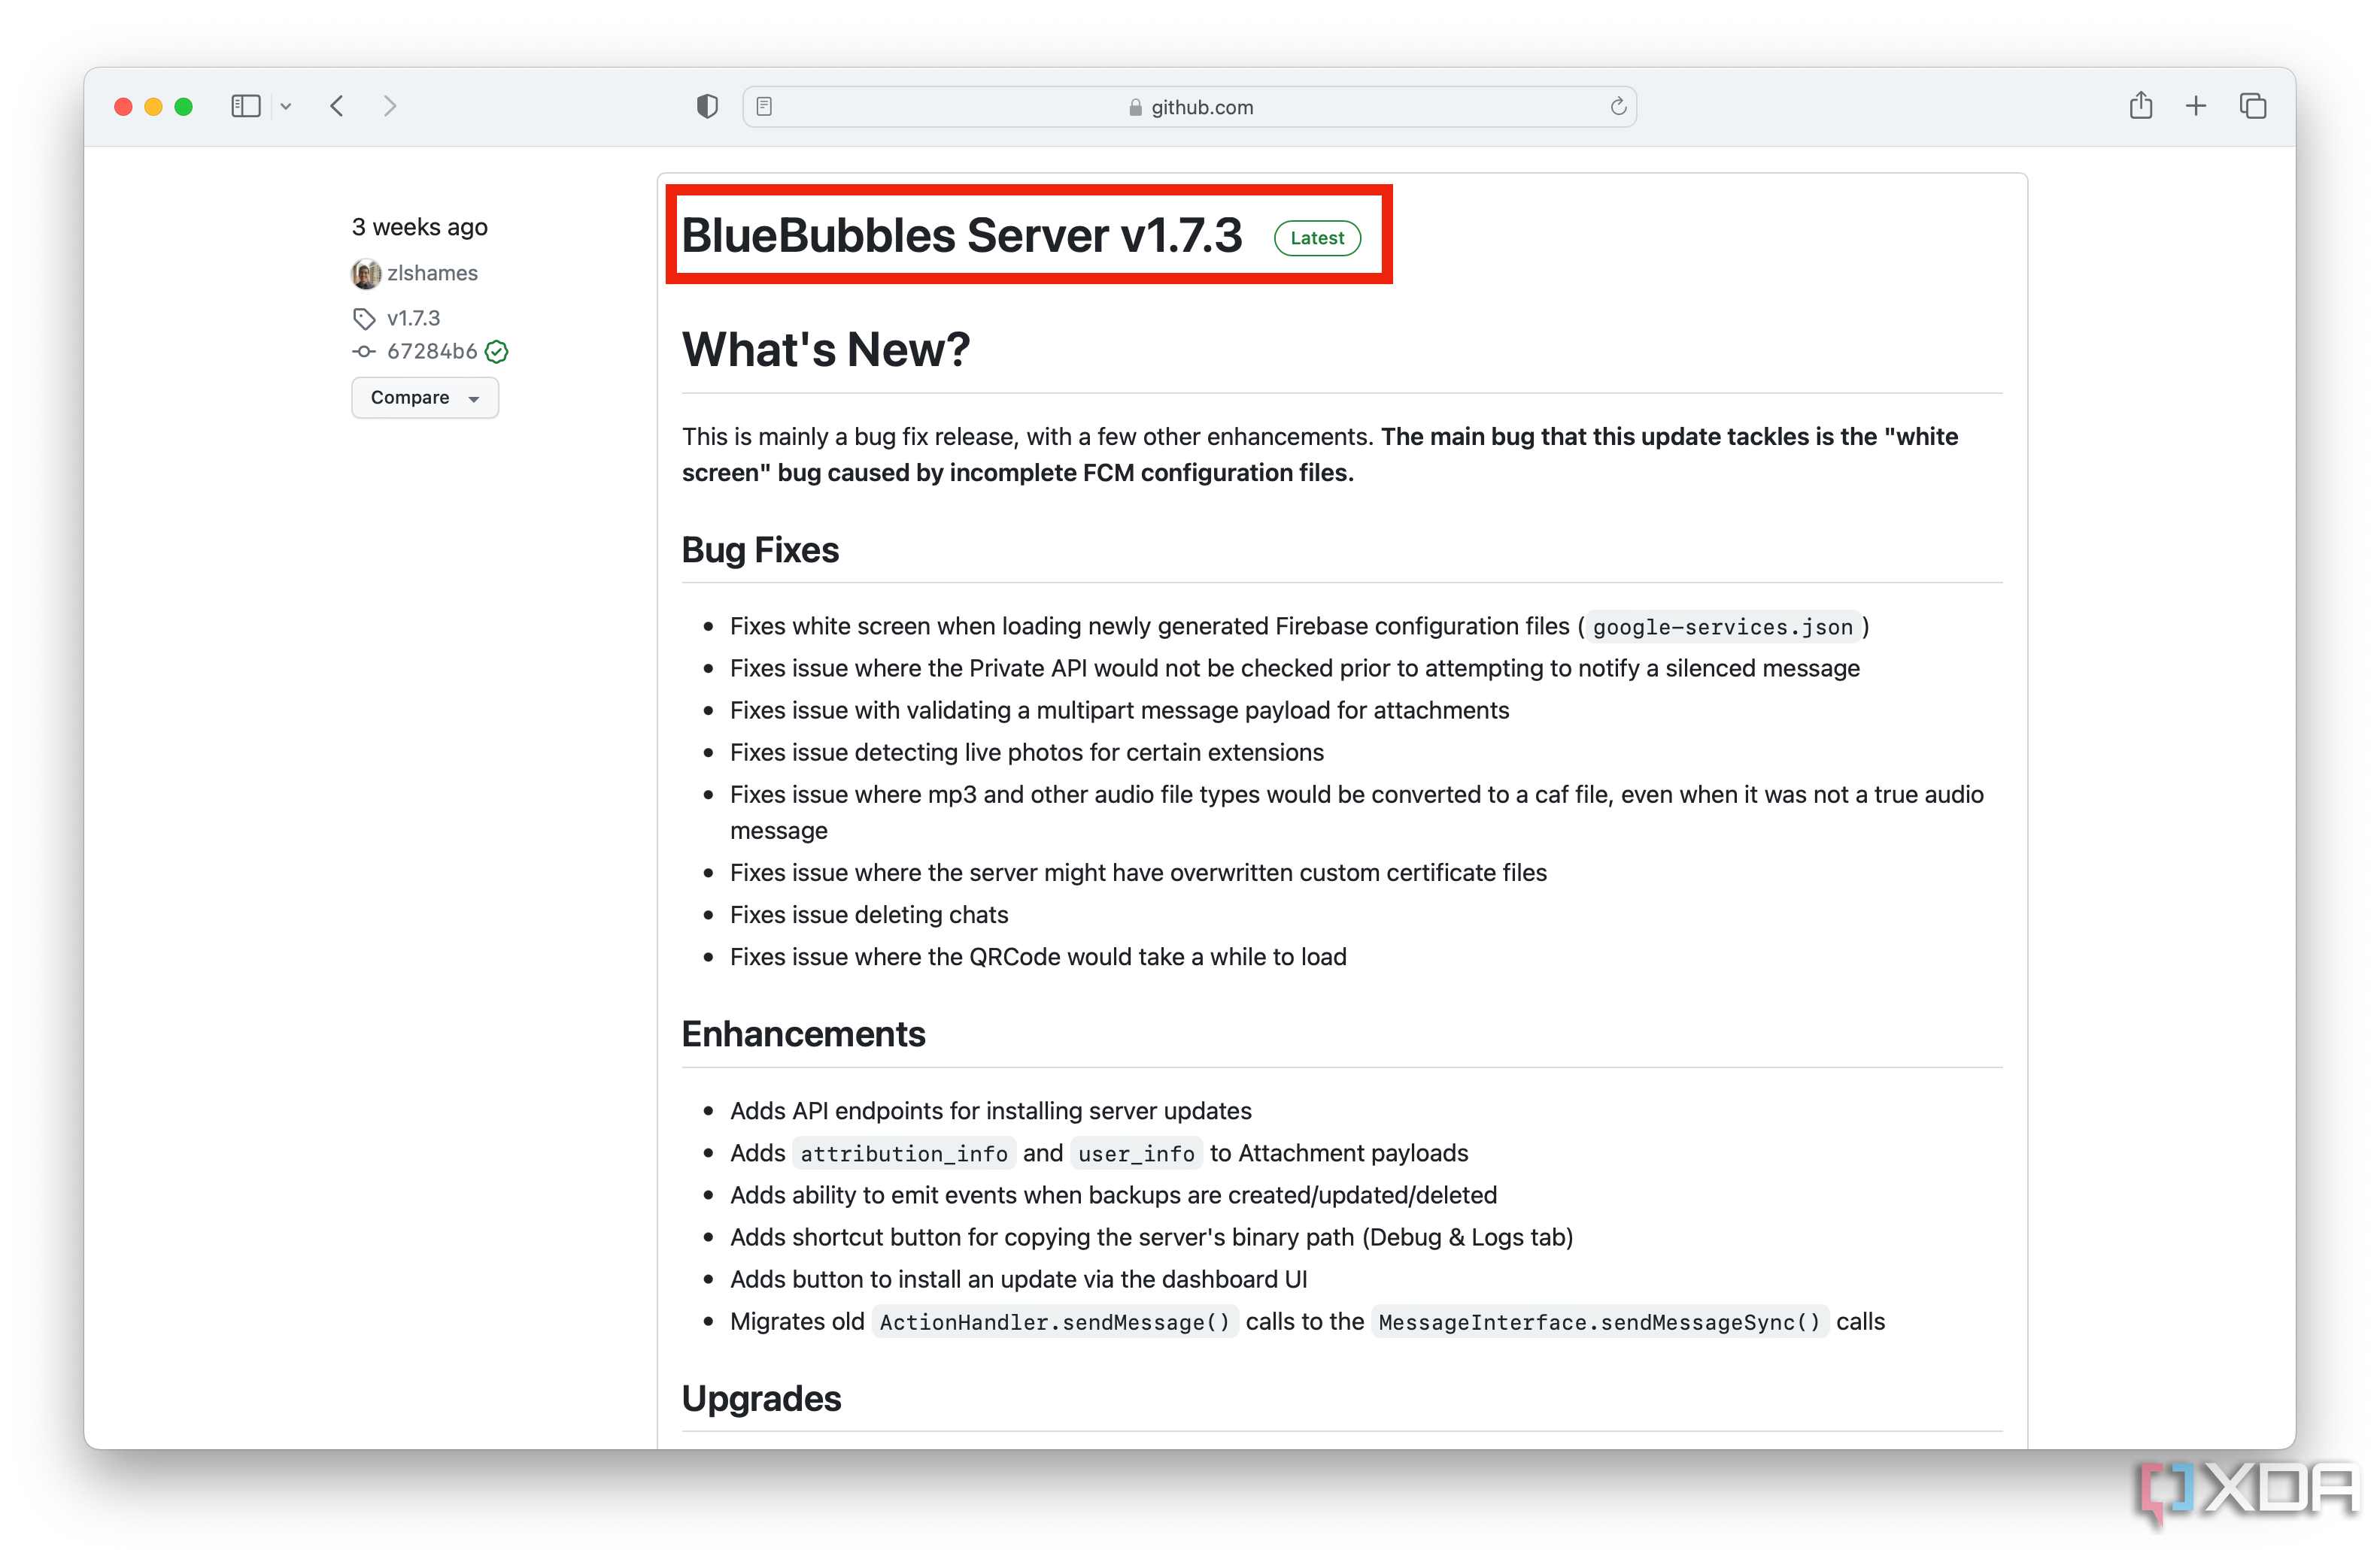Open the BlueBubbles Server v1.7.3 release title
Viewport: 2380px width, 1550px height.
961,235
